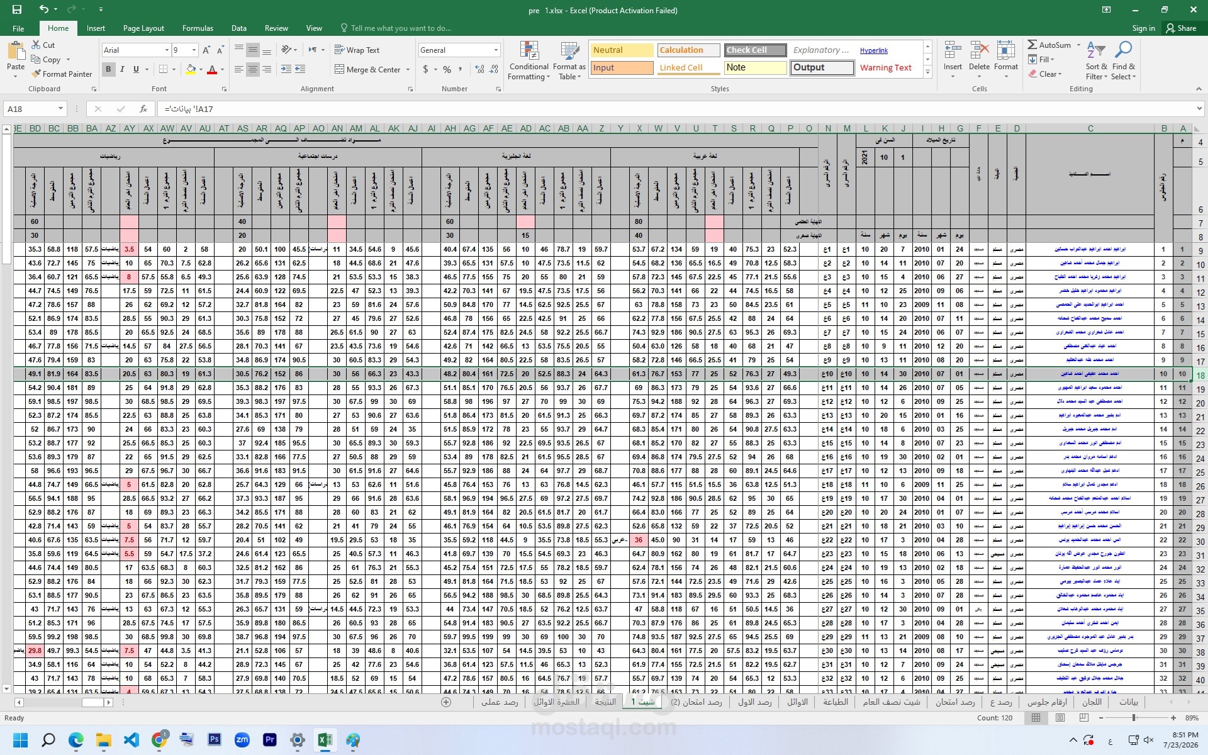Image resolution: width=1208 pixels, height=755 pixels.
Task: Click into the formula bar showing A17 reference
Action: [679, 109]
